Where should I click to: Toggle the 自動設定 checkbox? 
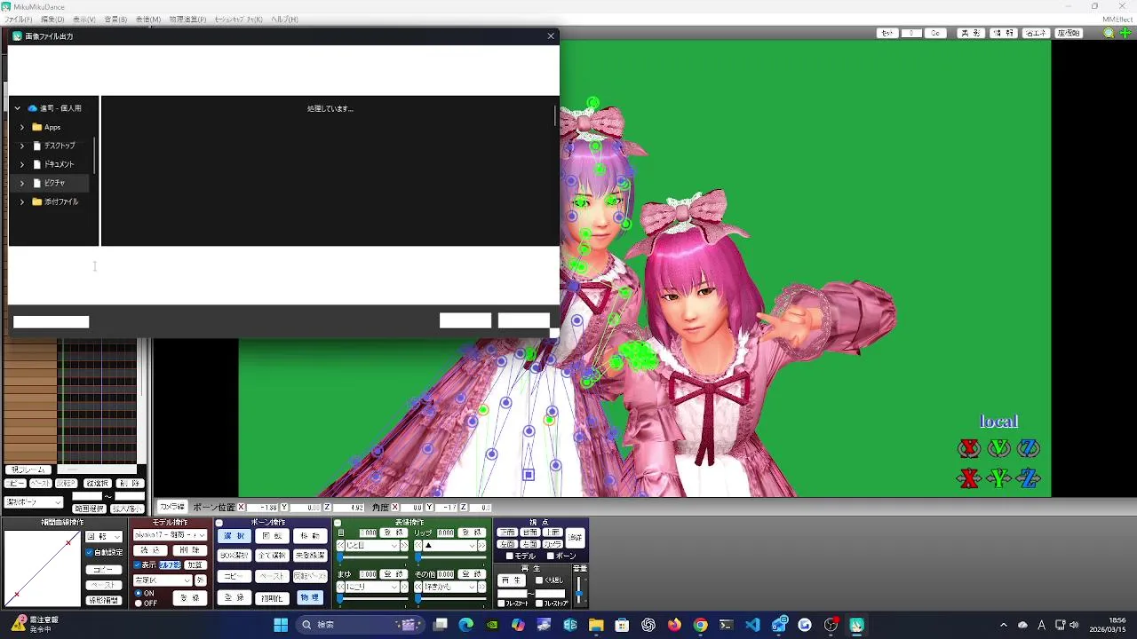[90, 552]
